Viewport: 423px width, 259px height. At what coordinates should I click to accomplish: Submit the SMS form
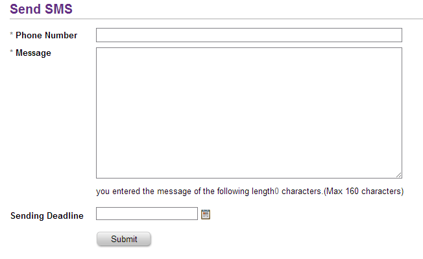(x=124, y=239)
